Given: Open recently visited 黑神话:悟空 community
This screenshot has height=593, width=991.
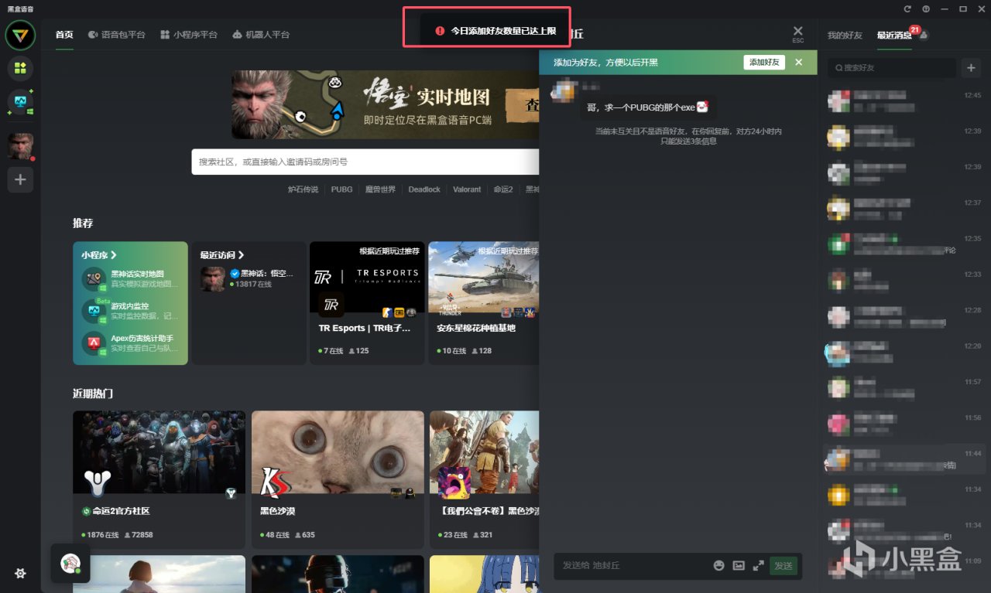Looking at the screenshot, I should (248, 278).
